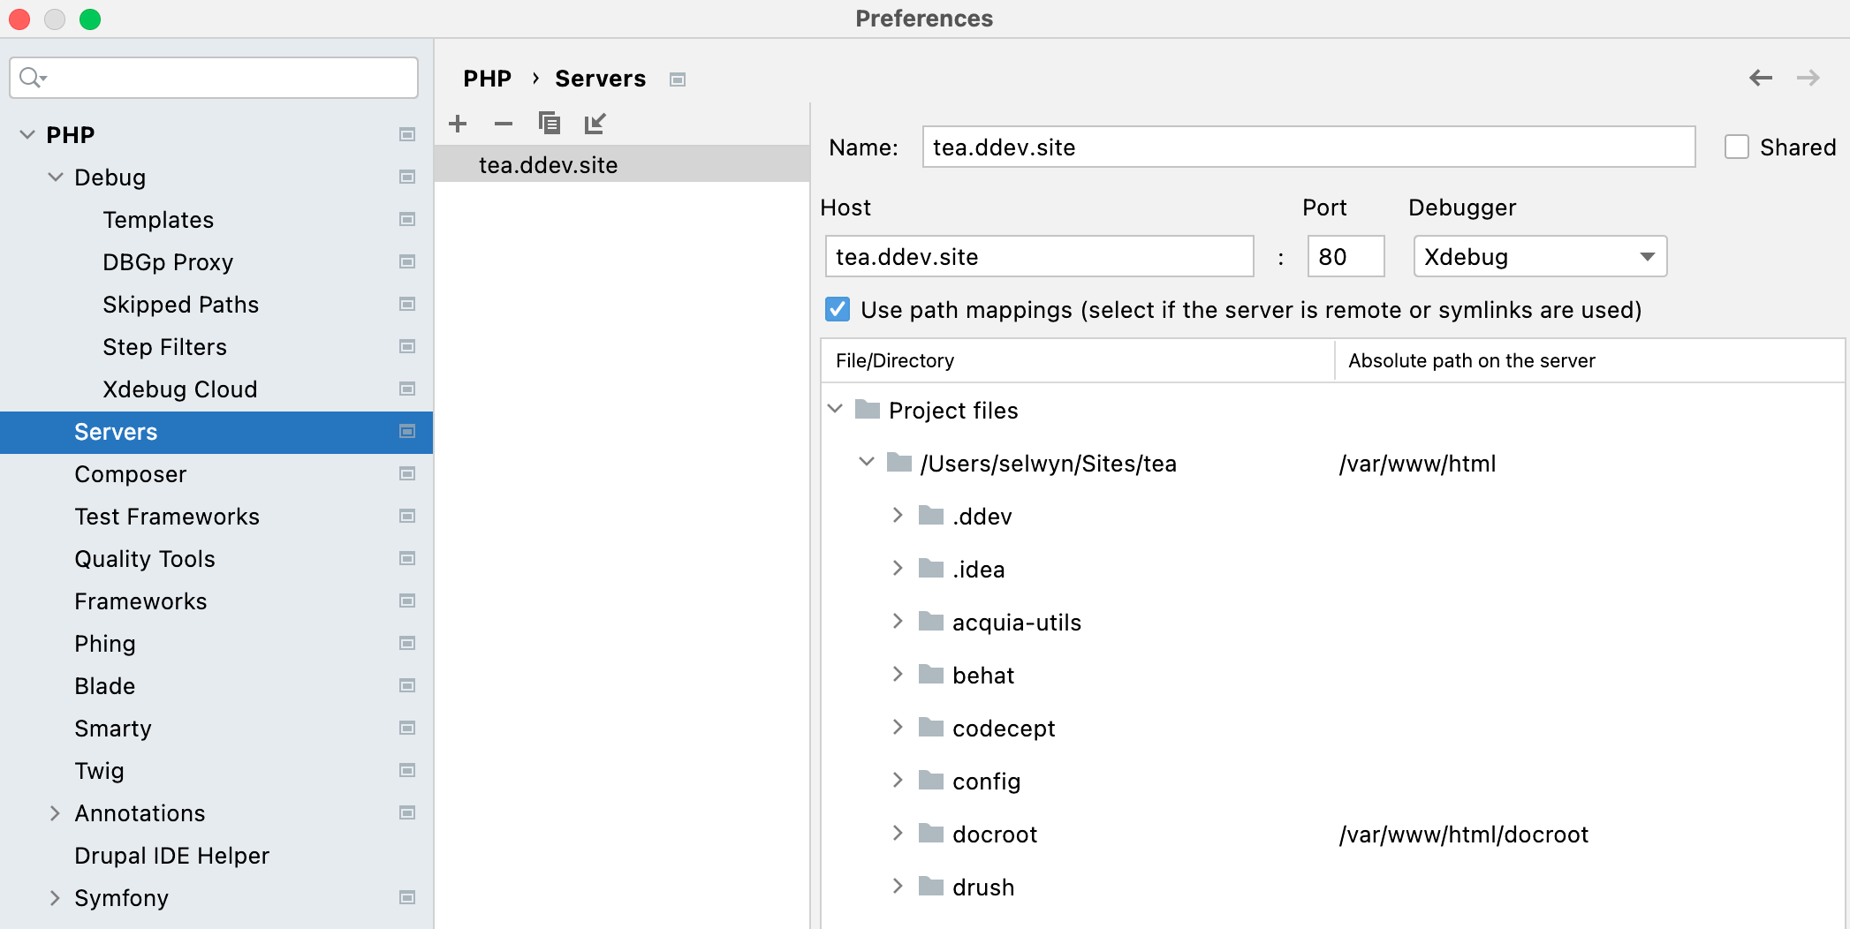Image resolution: width=1850 pixels, height=929 pixels.
Task: Click the project icon on Blade row
Action: (x=407, y=685)
